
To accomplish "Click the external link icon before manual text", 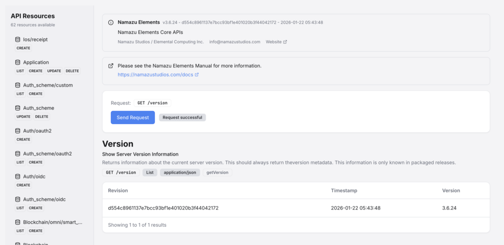I will tap(111, 66).
